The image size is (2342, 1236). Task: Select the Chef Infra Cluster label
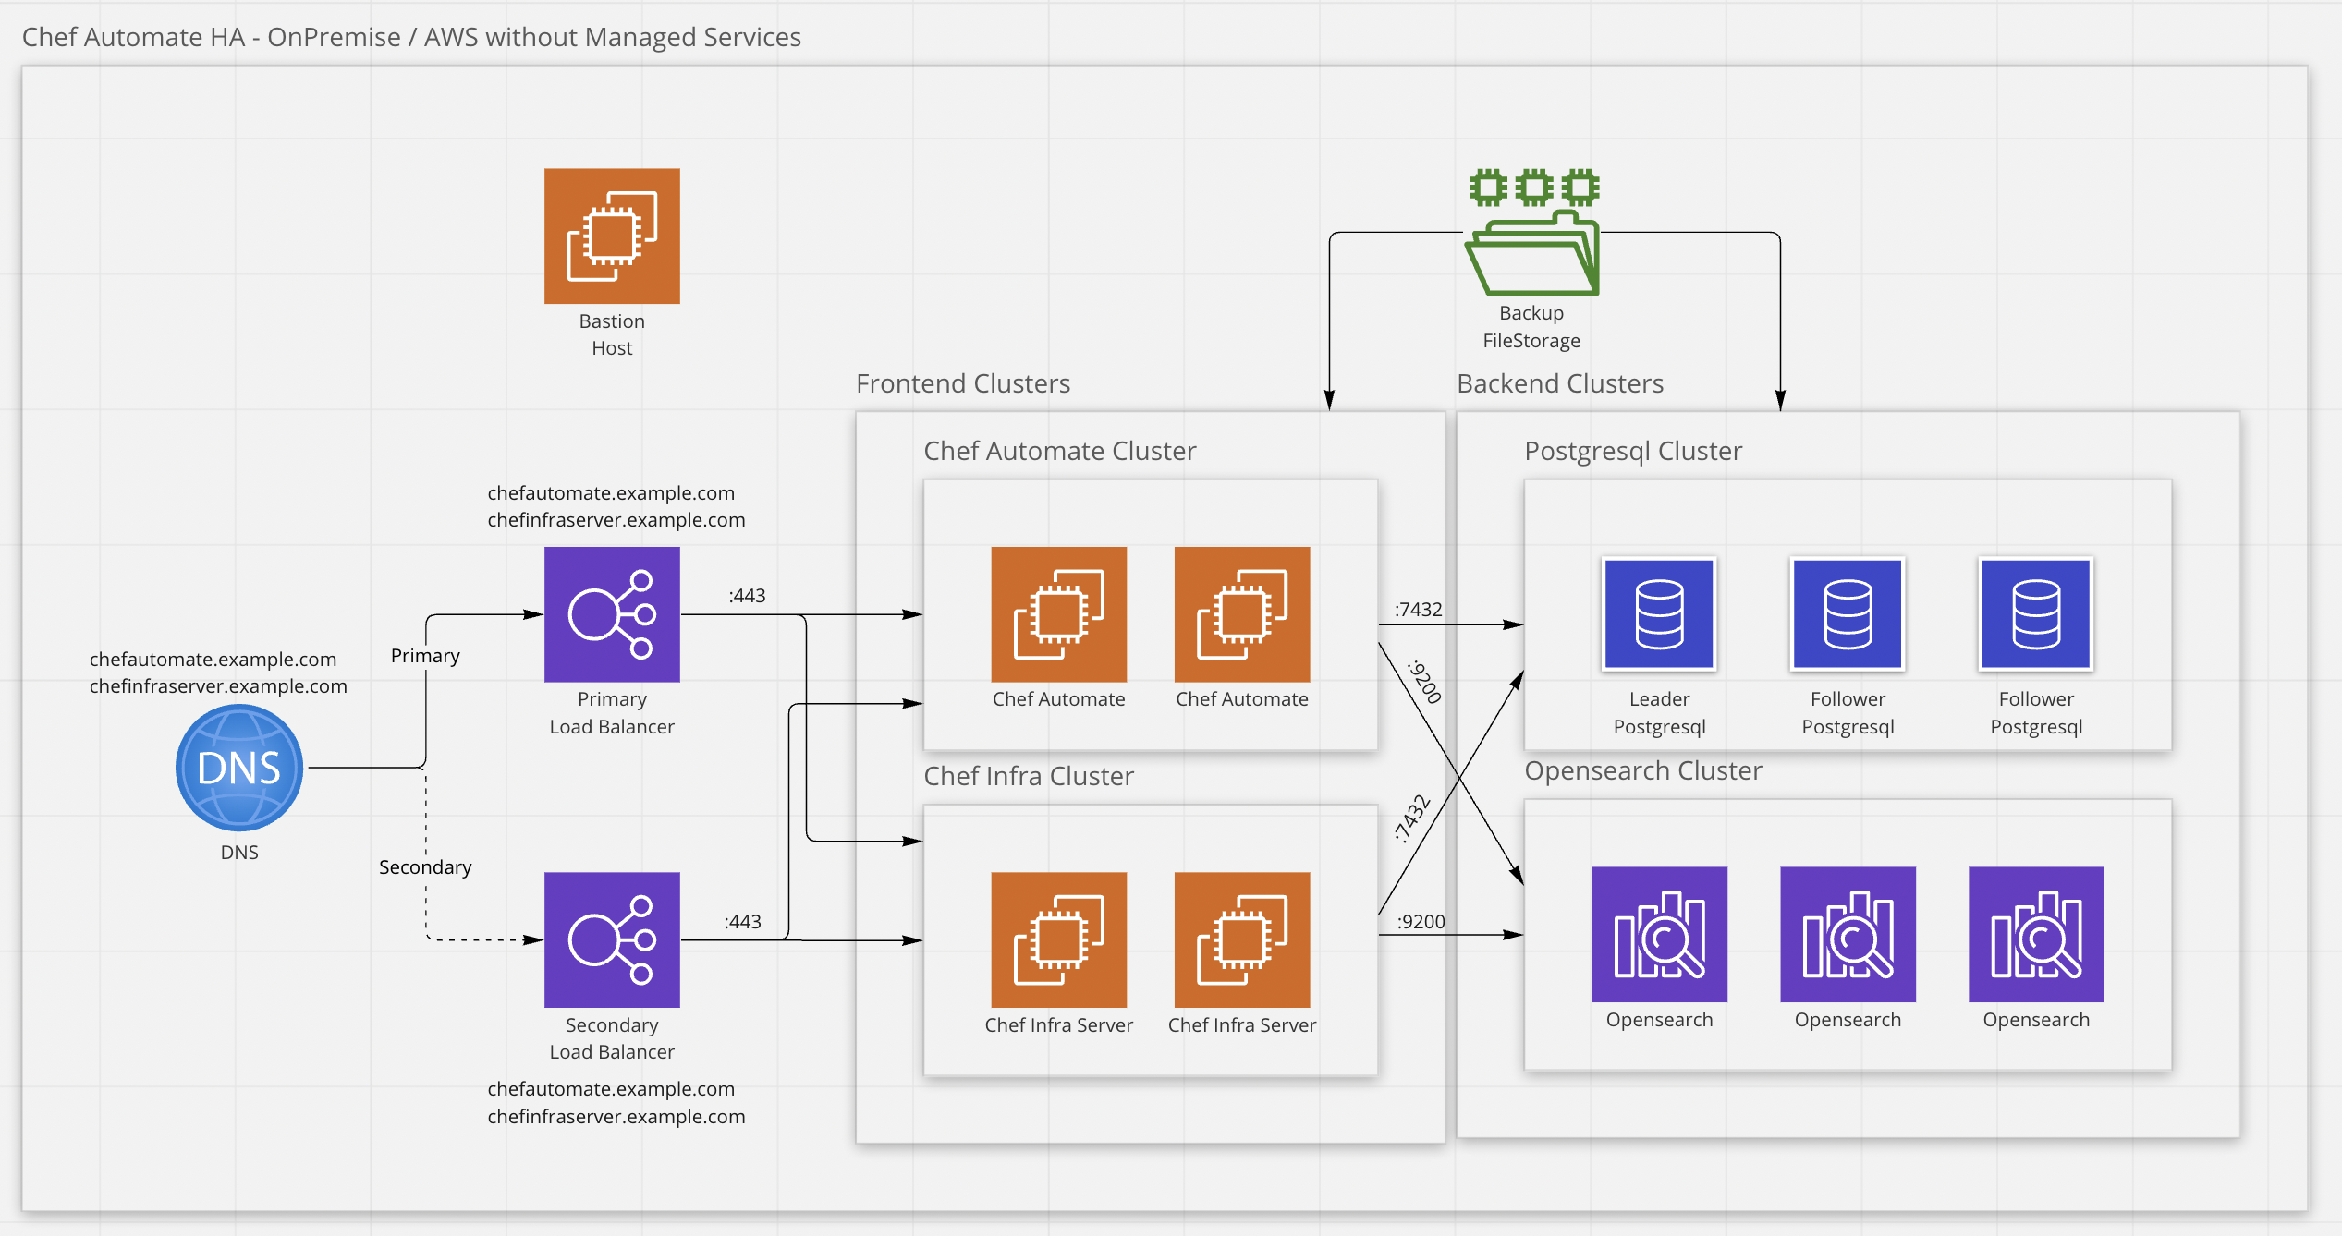[x=1029, y=776]
